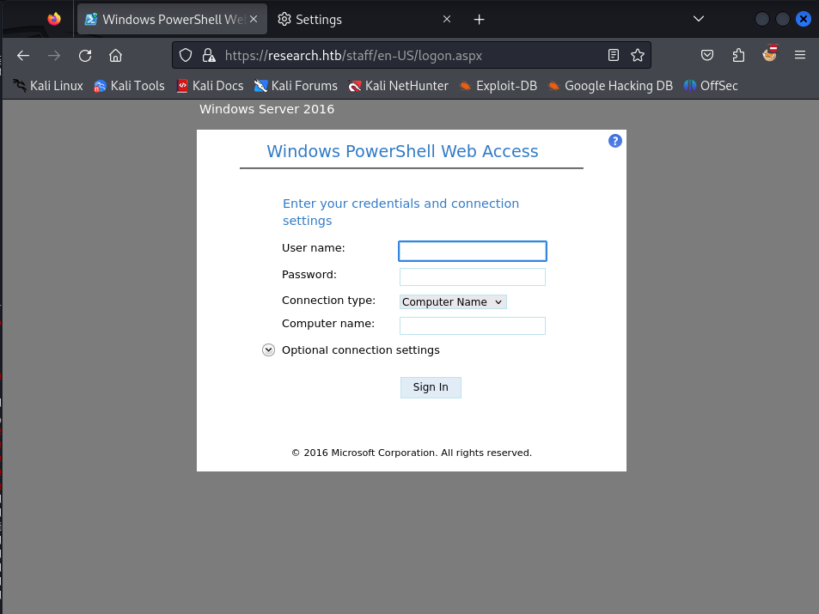
Task: Click the Windows PowerShell Web Access heading
Action: (x=403, y=151)
